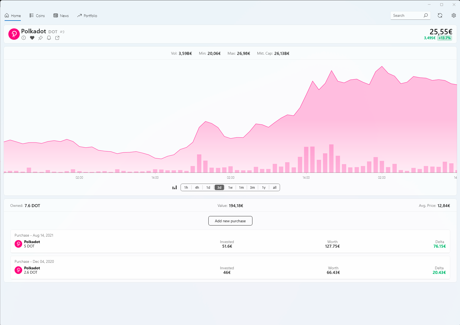The height and width of the screenshot is (325, 460).
Task: Open the Aug 14, 2021 purchase entry
Action: coord(230,241)
